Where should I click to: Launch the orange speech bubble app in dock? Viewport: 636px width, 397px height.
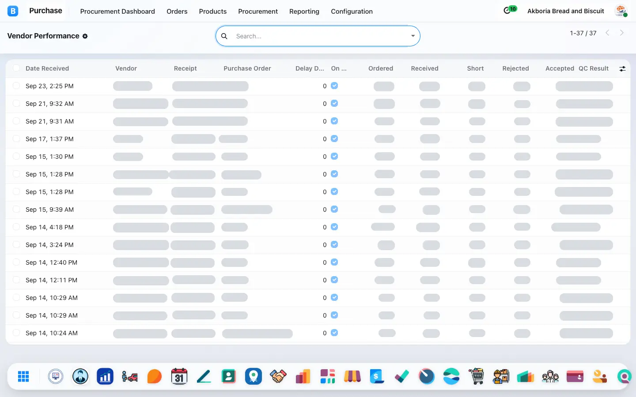click(155, 376)
